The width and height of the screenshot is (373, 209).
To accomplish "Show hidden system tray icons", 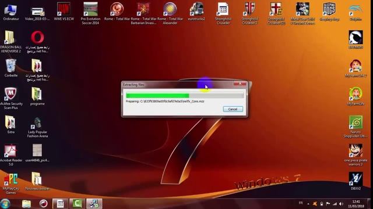I will (x=308, y=204).
